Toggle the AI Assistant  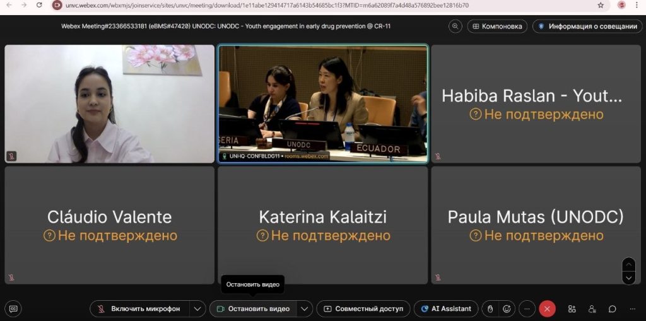(445, 308)
